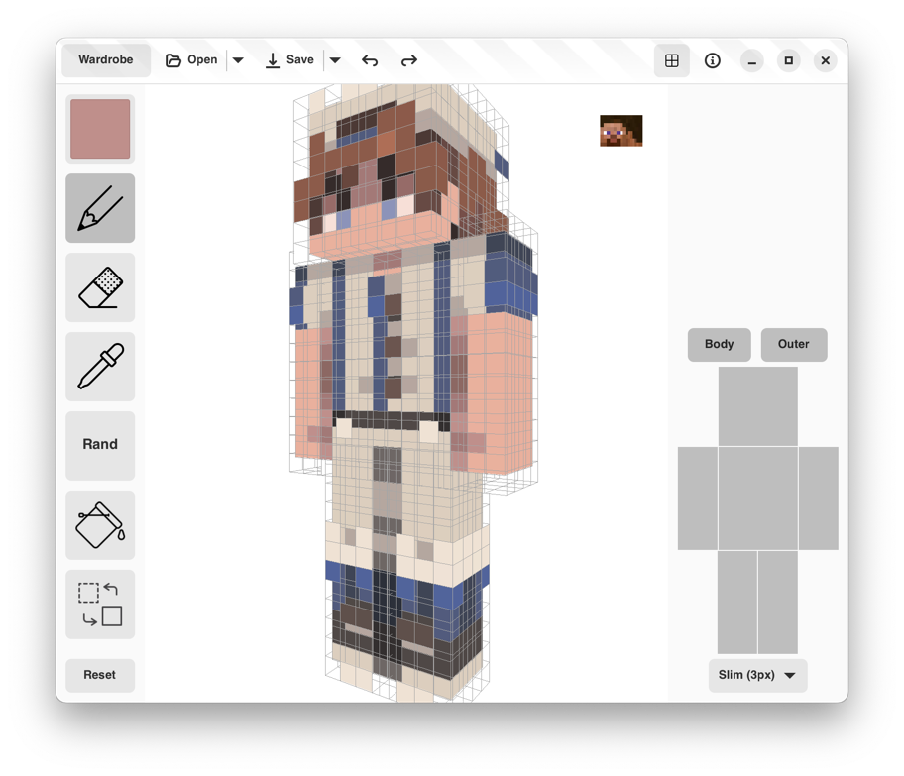Click the Open file button
This screenshot has height=776, width=904.
(191, 59)
